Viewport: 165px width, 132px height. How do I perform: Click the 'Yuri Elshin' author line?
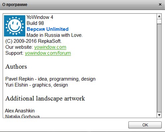tap(37, 85)
